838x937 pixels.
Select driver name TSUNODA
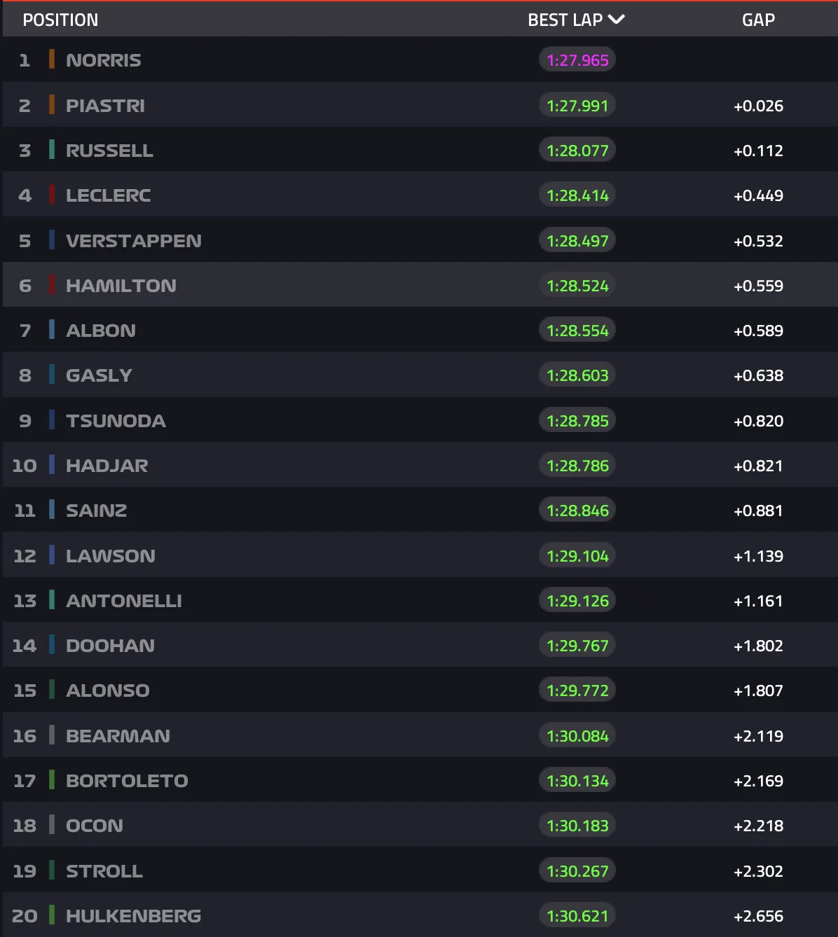point(116,421)
